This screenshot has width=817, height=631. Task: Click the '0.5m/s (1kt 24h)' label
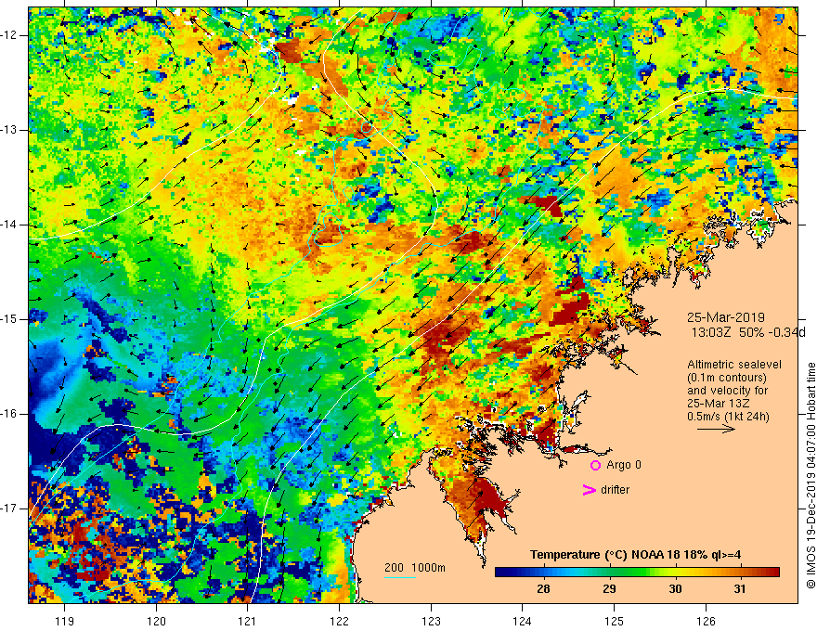click(728, 417)
